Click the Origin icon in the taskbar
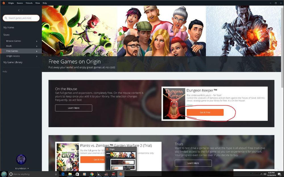 [121, 174]
